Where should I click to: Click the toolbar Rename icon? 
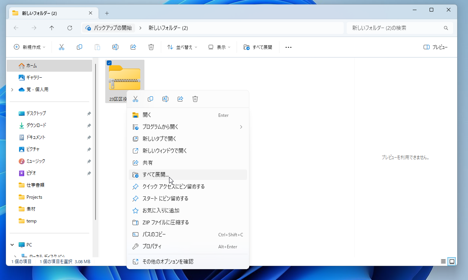pos(115,47)
